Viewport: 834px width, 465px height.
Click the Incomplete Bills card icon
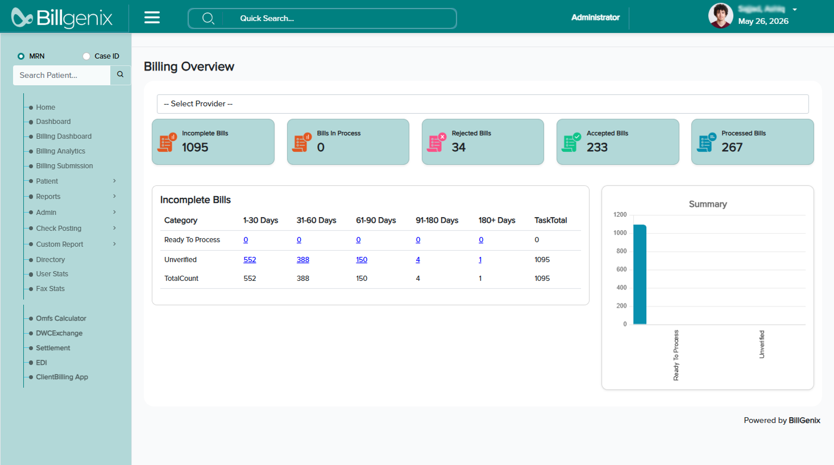(x=167, y=142)
